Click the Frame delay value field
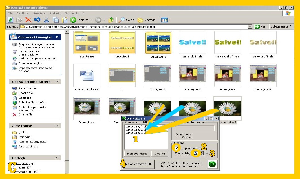The width and height of the screenshot is (300, 179). 195,154
